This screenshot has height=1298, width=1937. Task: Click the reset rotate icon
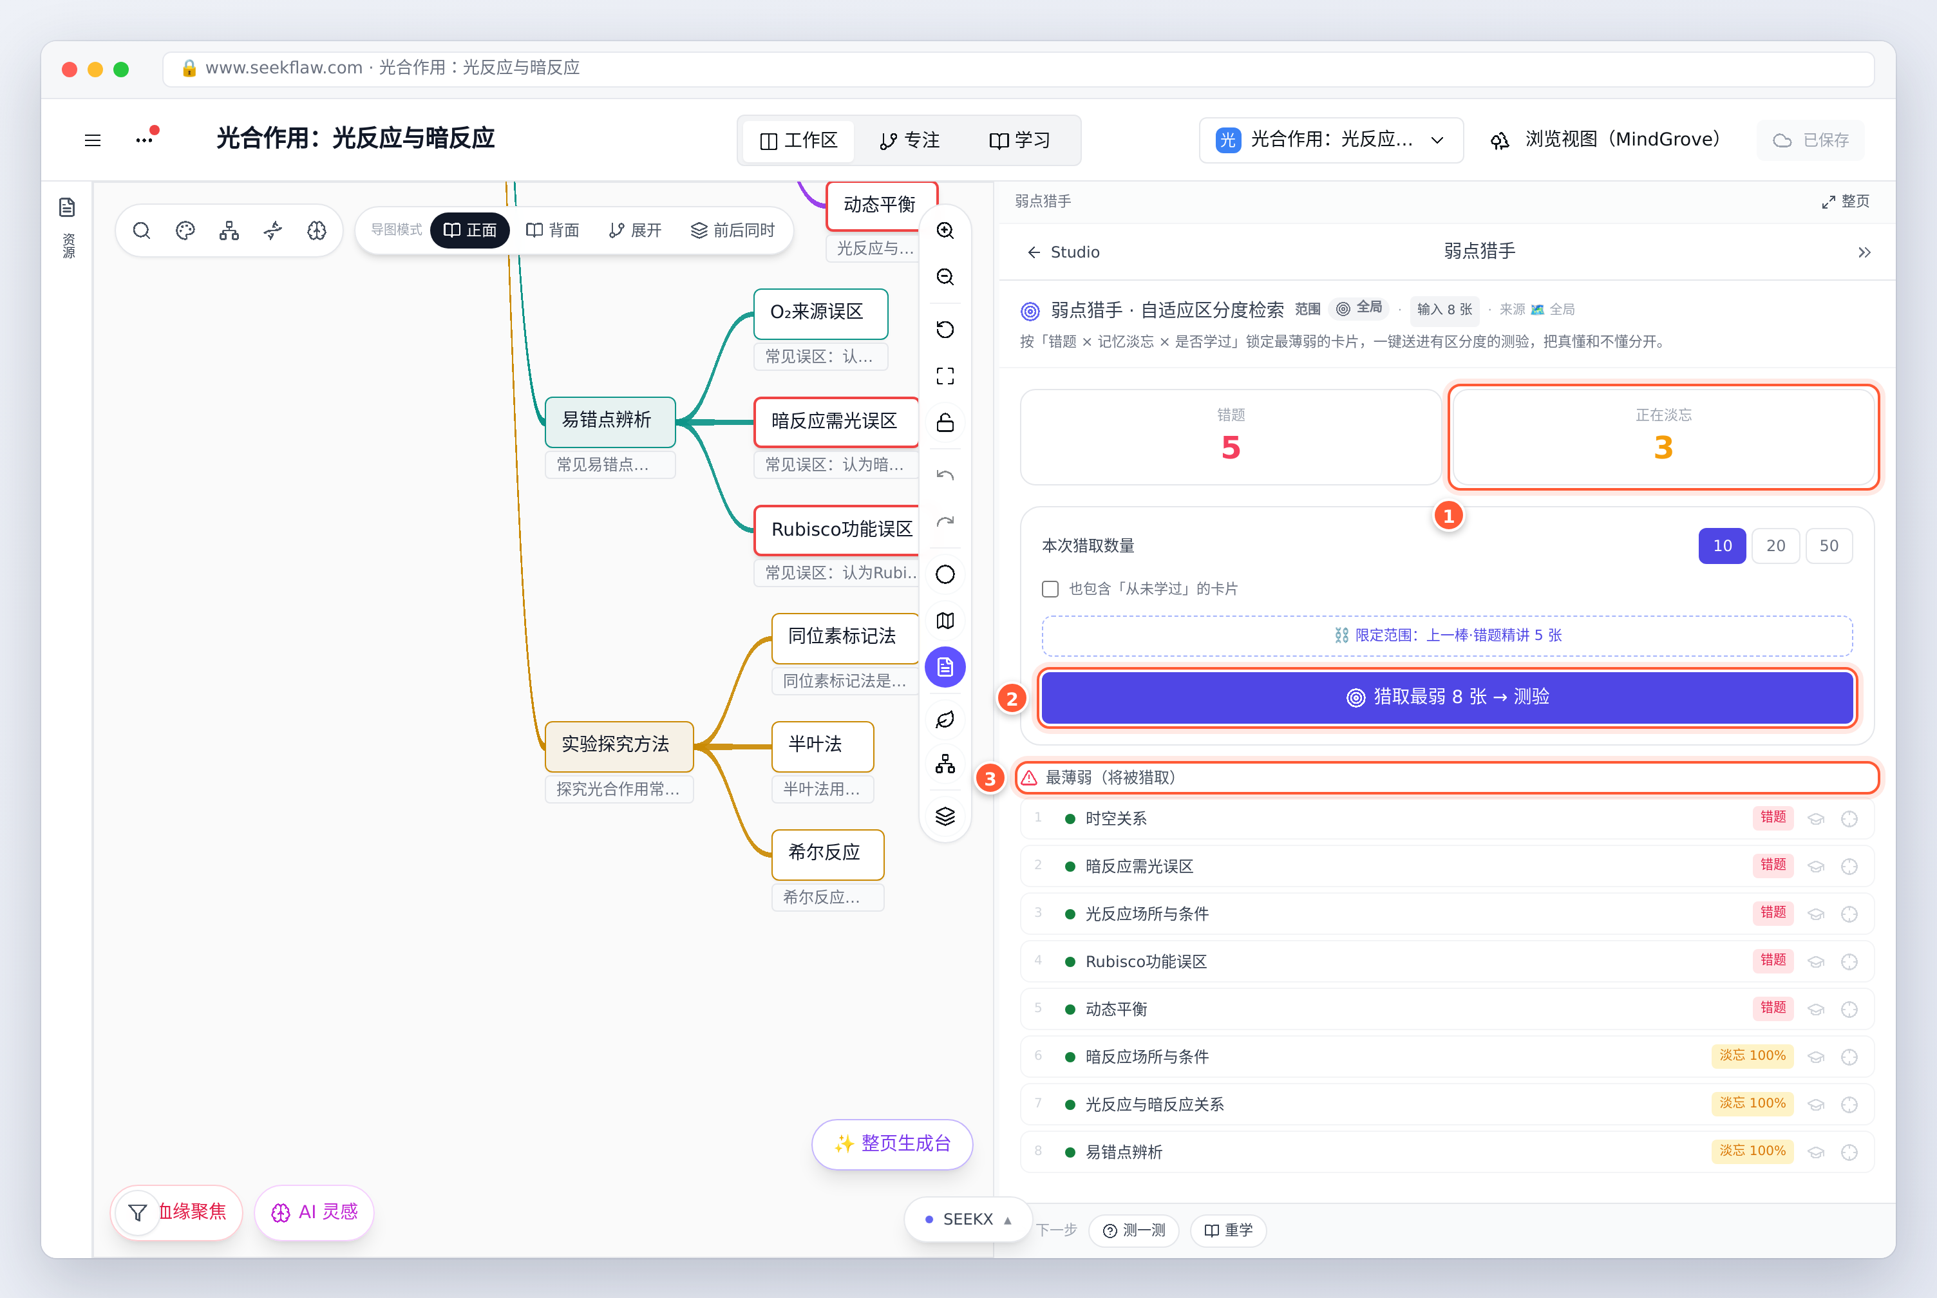pos(945,330)
